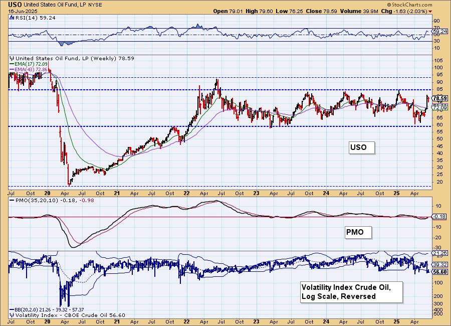Click the Close 78.59 header value
Viewport: 451px width, 326px height.
click(x=321, y=11)
